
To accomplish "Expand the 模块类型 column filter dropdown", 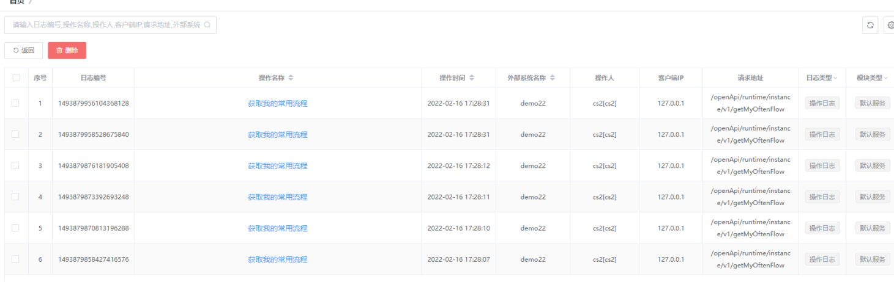I will (885, 78).
